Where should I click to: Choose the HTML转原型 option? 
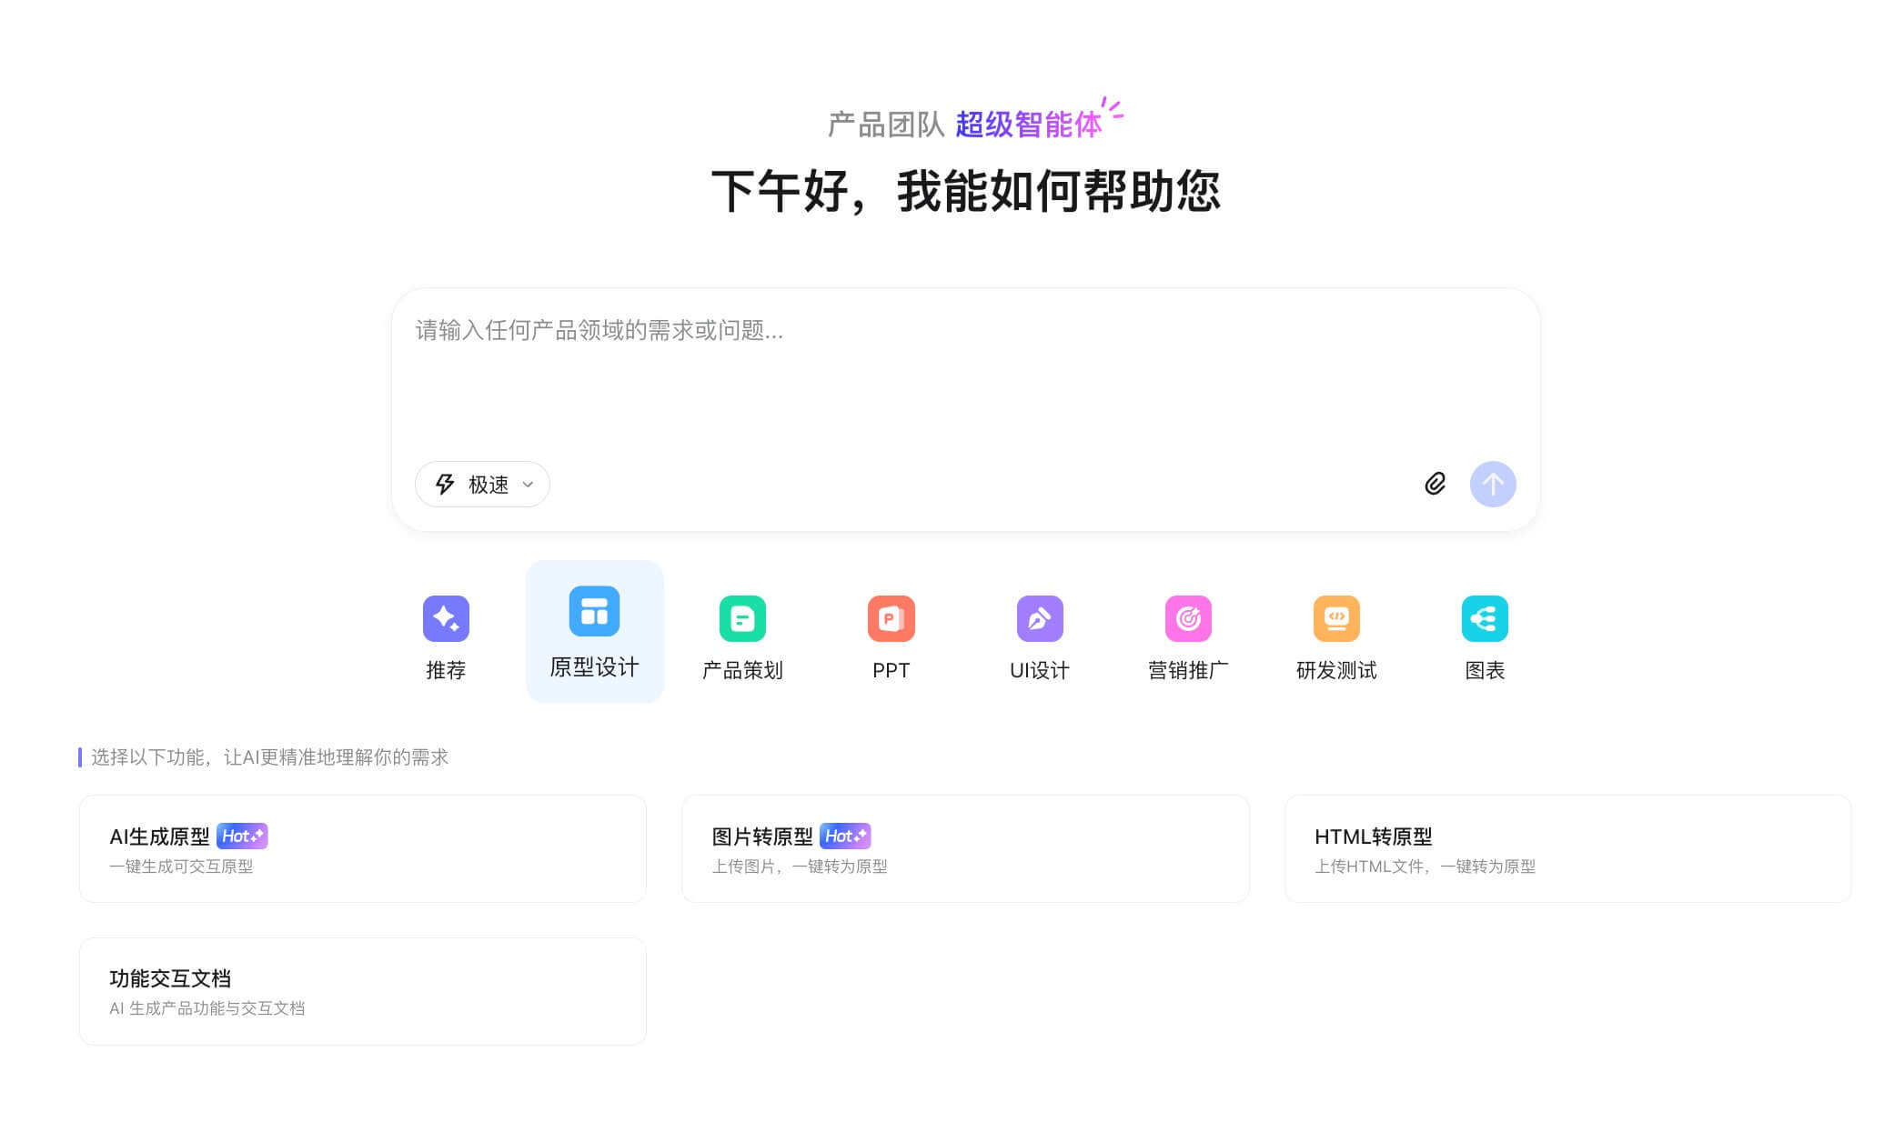point(1567,848)
